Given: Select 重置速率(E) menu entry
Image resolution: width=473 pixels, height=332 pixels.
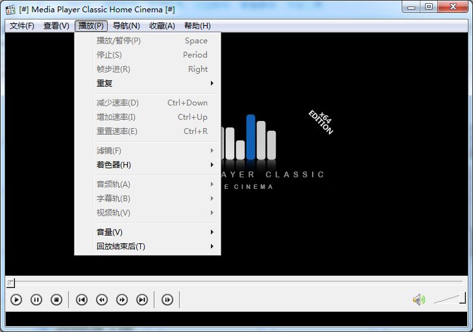Looking at the screenshot, I should point(148,131).
